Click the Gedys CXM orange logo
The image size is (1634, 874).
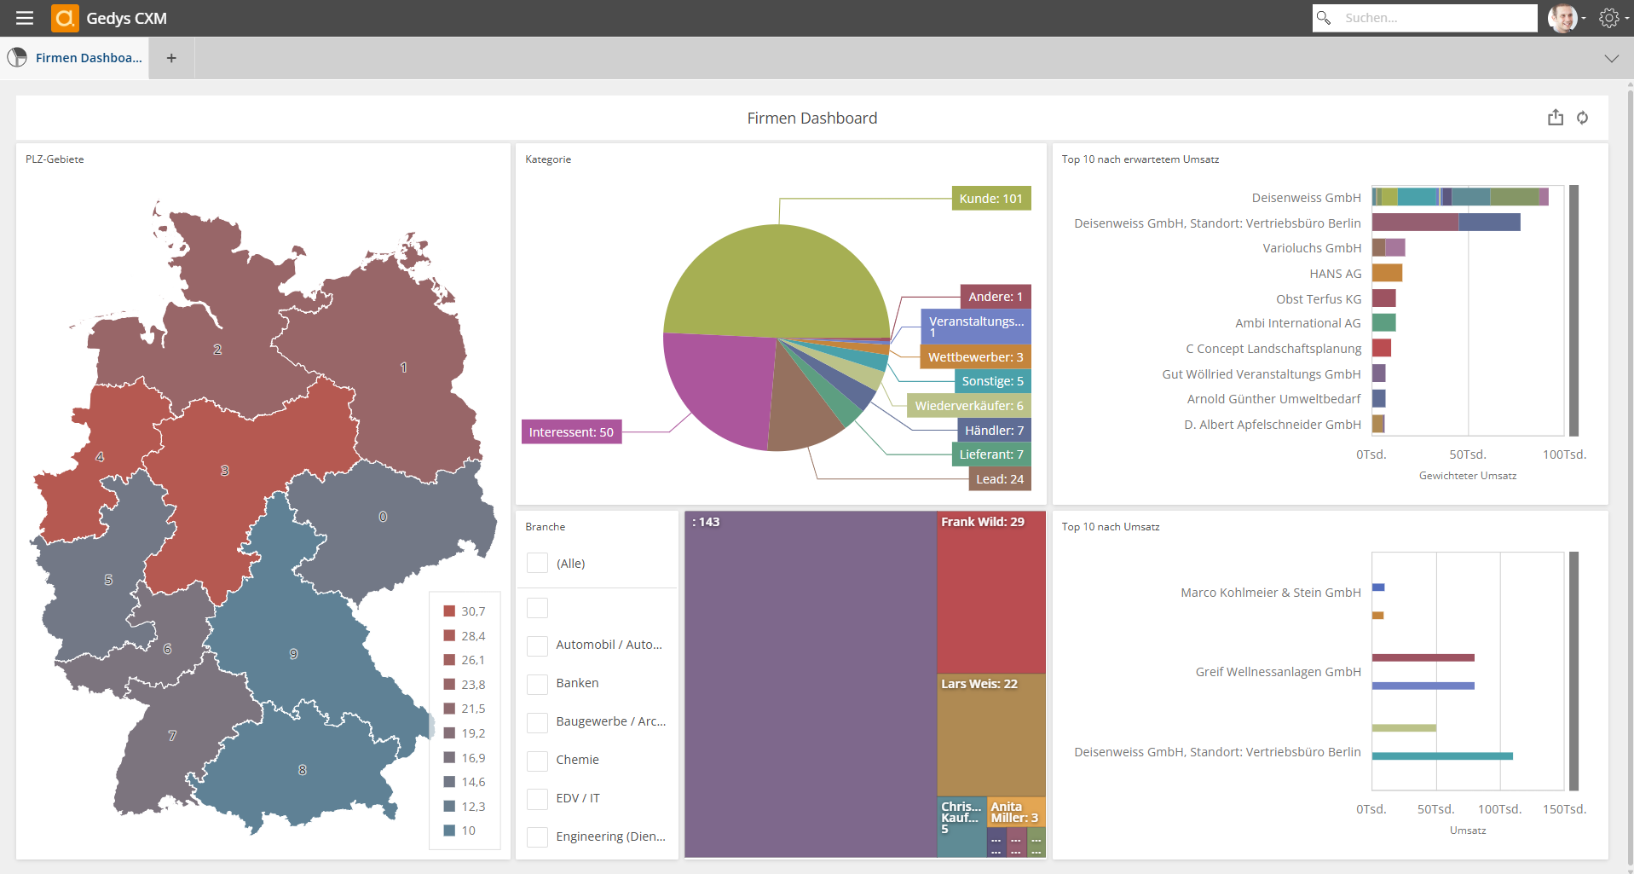point(65,18)
